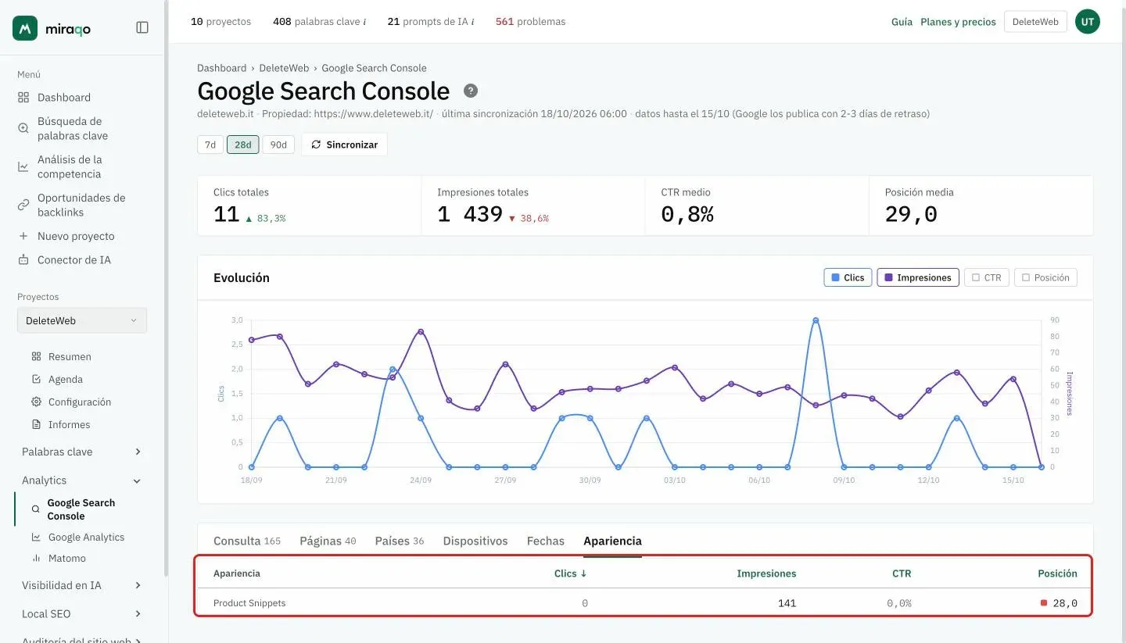The image size is (1126, 643).
Task: Click the Informes document icon
Action: pos(36,424)
